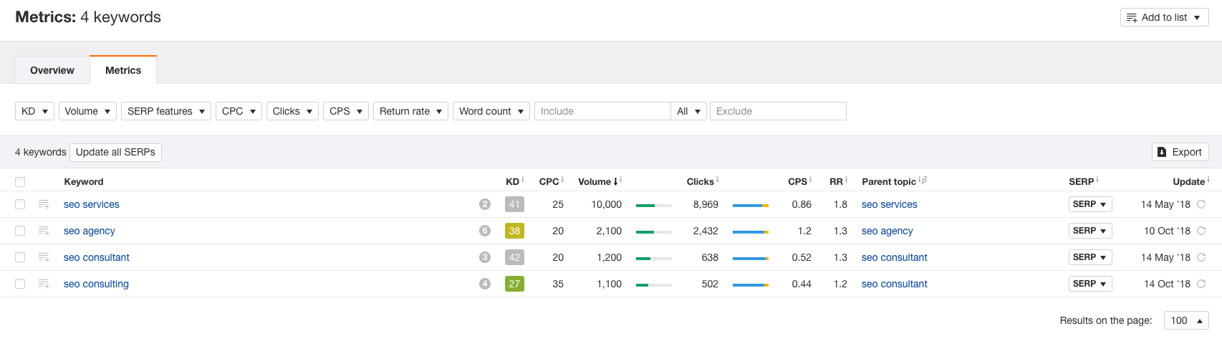Image resolution: width=1222 pixels, height=364 pixels.
Task: Check the seo services row checkbox
Action: [20, 204]
